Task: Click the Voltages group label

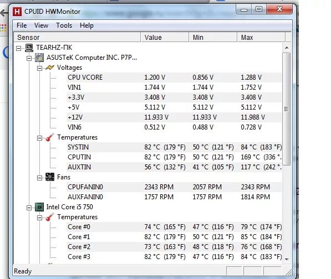Action: tap(69, 68)
